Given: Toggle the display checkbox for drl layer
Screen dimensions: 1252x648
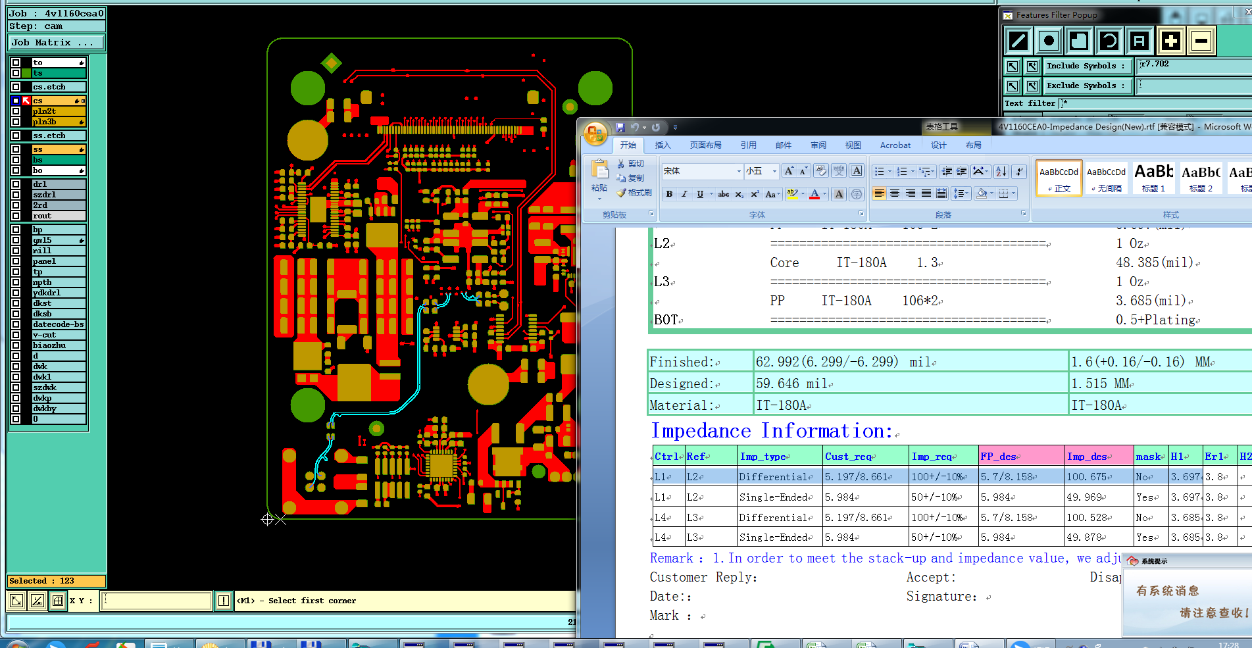Looking at the screenshot, I should click(x=16, y=184).
